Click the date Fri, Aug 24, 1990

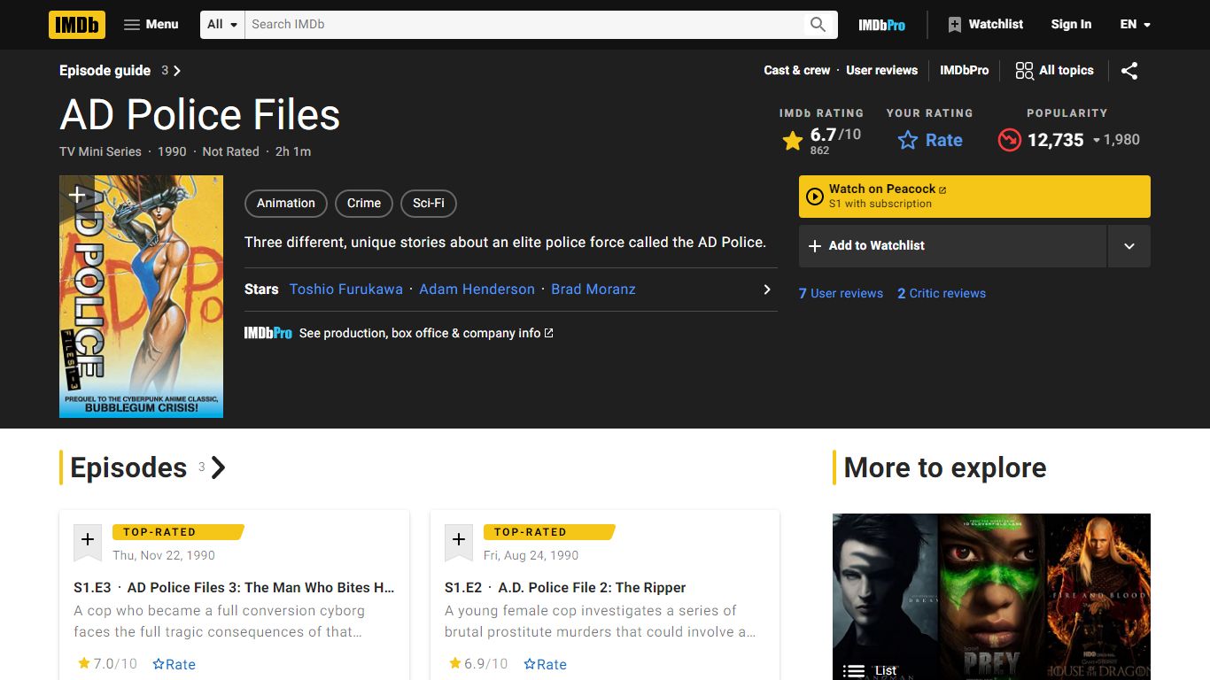tap(531, 556)
